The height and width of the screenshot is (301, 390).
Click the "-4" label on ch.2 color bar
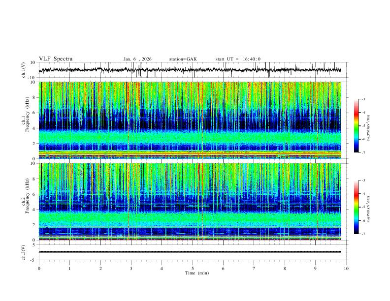tap(363, 194)
